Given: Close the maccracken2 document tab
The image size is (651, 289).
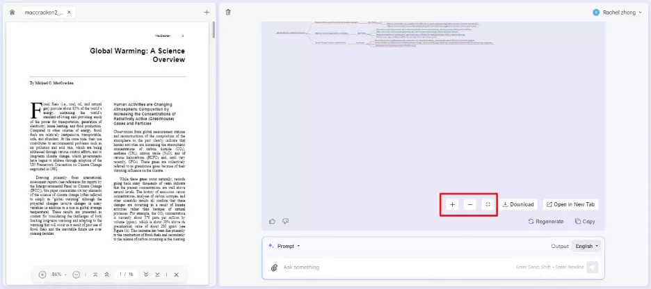Looking at the screenshot, I should coord(69,13).
